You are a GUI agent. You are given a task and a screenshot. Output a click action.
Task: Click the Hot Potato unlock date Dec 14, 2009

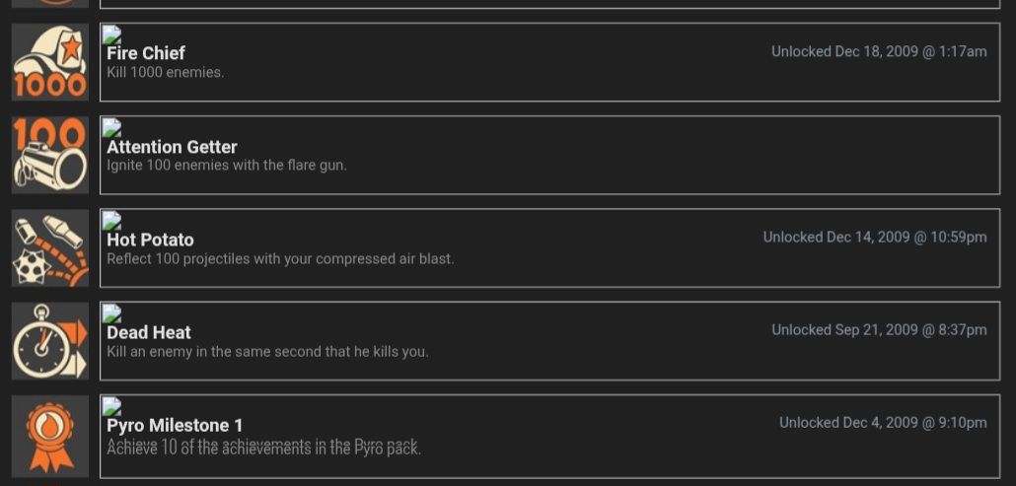point(874,237)
